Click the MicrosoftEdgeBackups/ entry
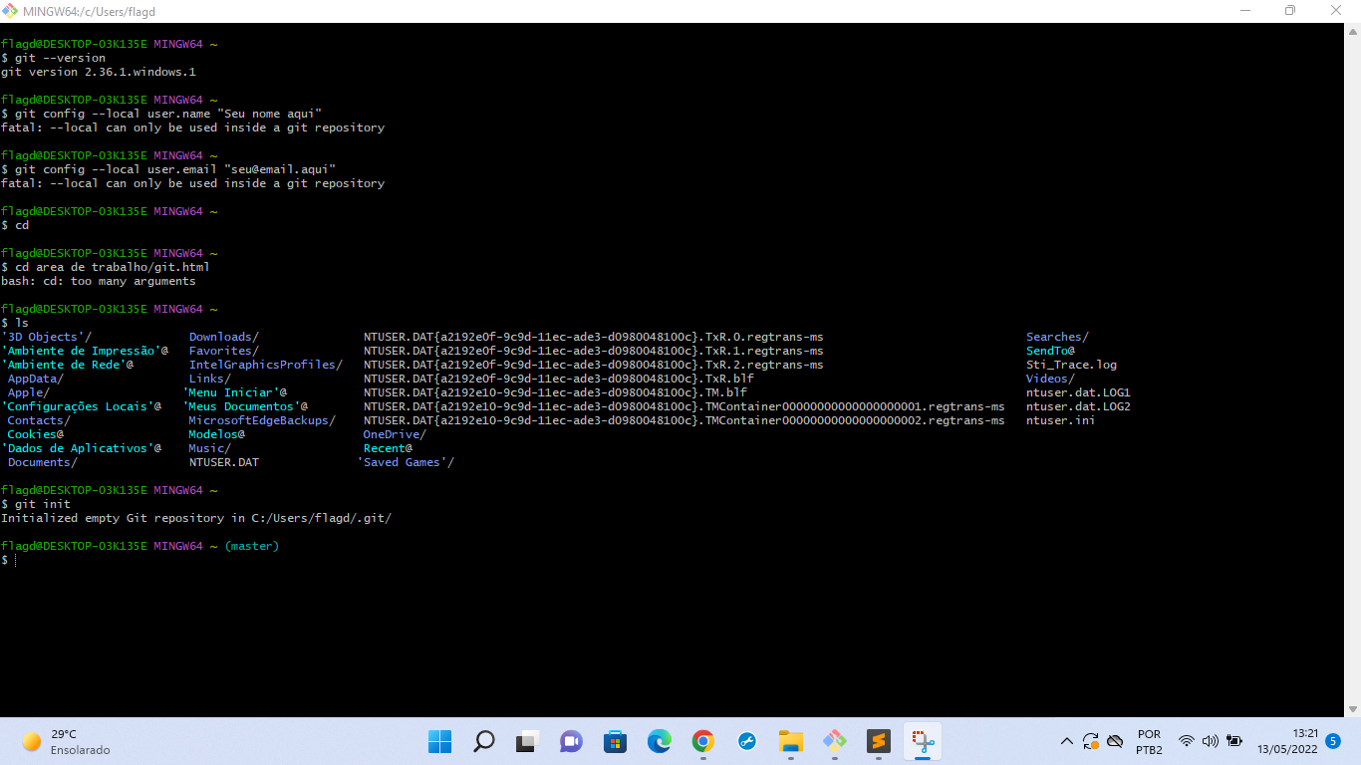This screenshot has height=765, width=1361. click(x=262, y=420)
